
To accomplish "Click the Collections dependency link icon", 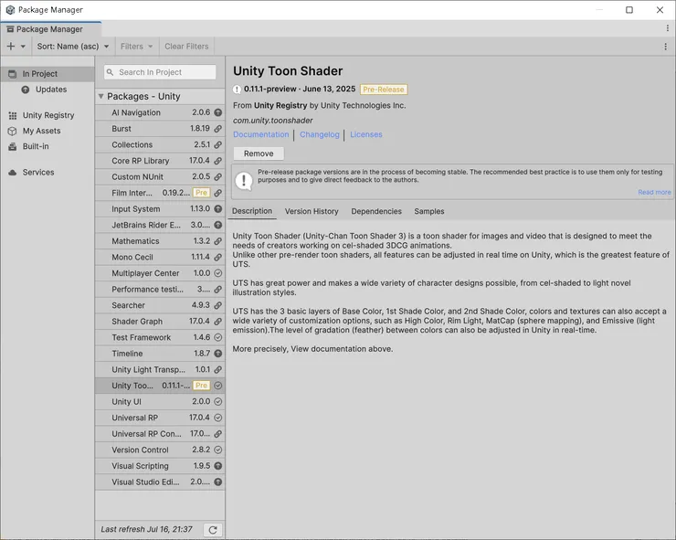I will [218, 145].
